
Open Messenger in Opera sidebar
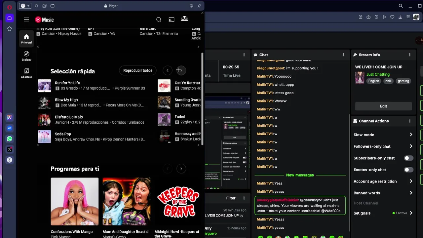click(9, 128)
